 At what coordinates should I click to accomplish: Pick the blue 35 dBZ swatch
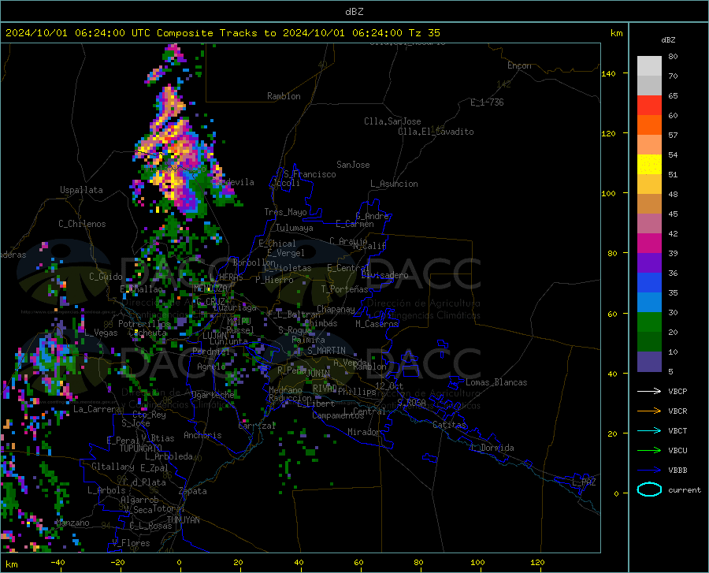[649, 283]
